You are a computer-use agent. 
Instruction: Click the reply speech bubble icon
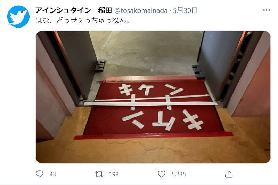click(39, 174)
